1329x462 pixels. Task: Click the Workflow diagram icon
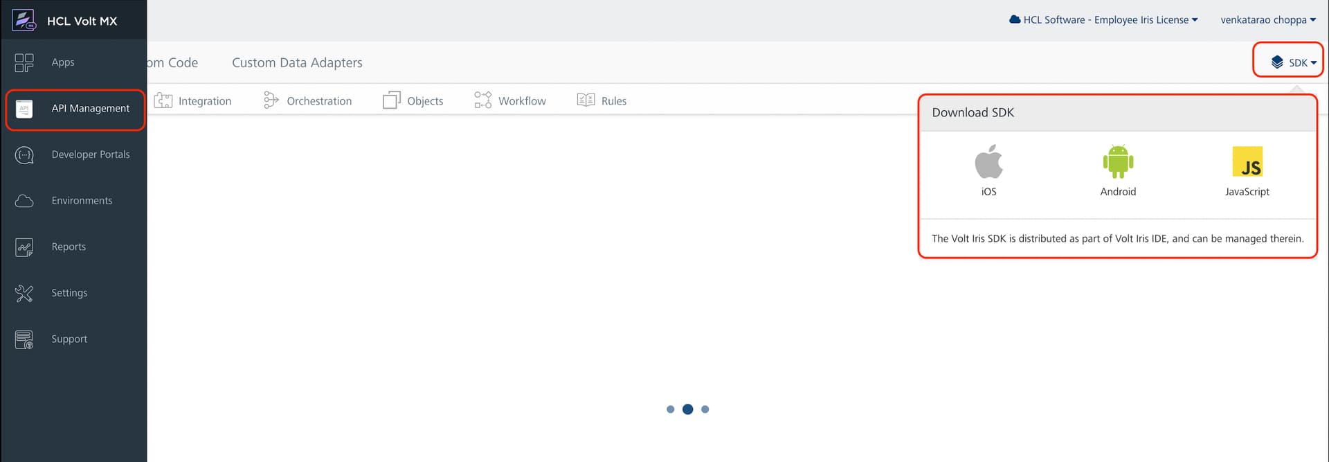coord(483,100)
